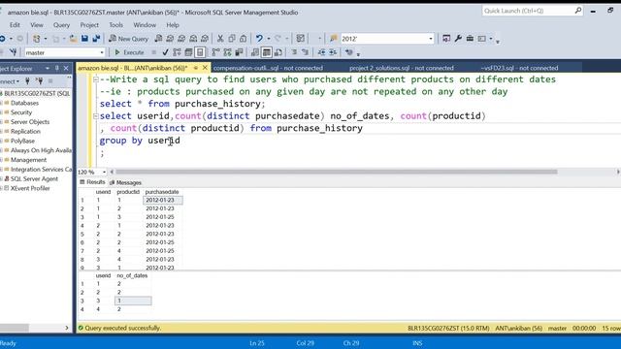621x349 pixels.
Task: Click the Display Estimated Execution Plan icon
Action: (177, 52)
